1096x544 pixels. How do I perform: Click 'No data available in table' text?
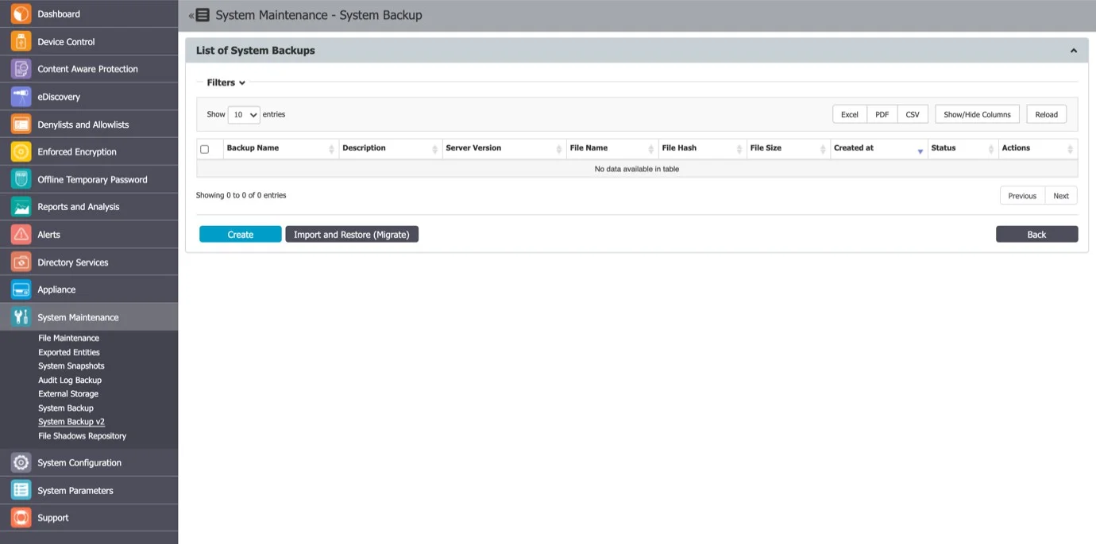pyautogui.click(x=637, y=169)
